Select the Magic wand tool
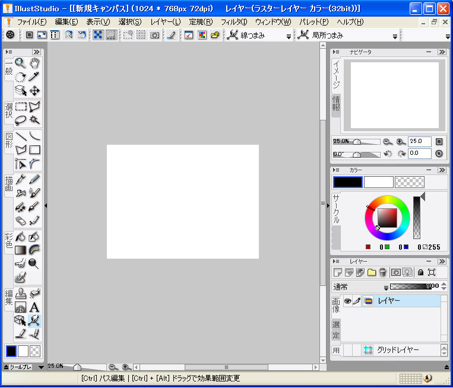 [34, 120]
